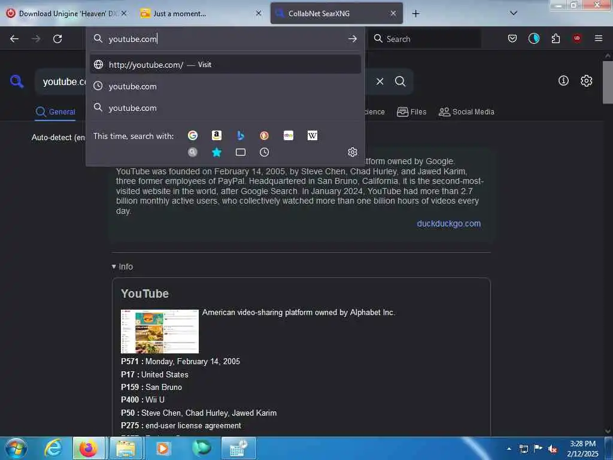
Task: Open Windows Media Player taskbar icon
Action: click(x=163, y=448)
